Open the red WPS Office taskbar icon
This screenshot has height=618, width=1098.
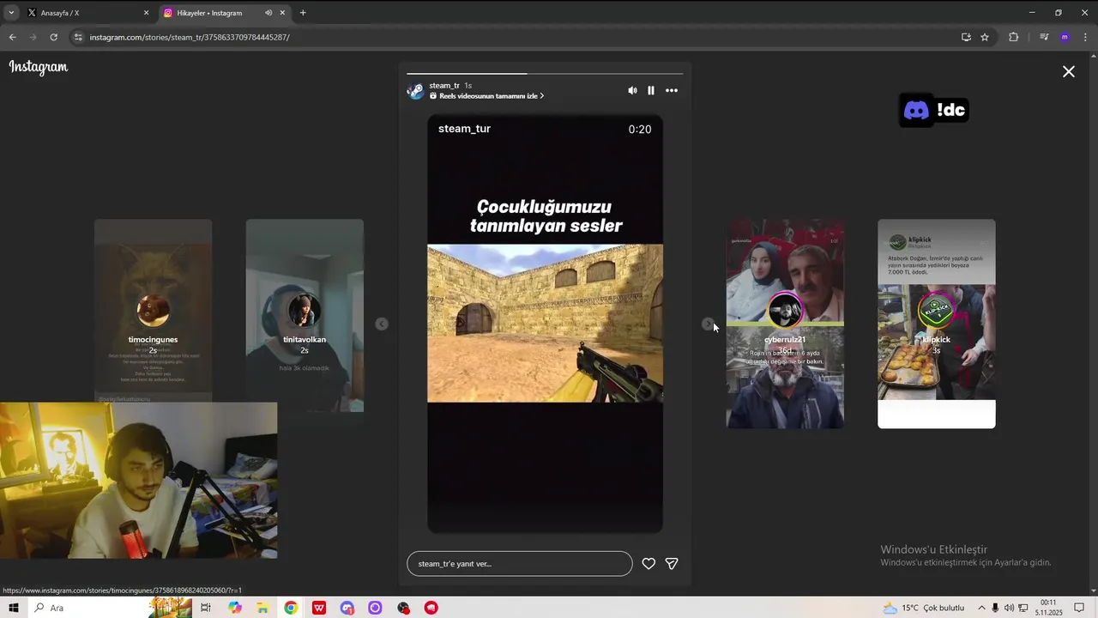[x=319, y=608]
